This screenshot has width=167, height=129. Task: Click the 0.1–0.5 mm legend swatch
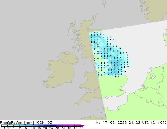(x=4, y=126)
